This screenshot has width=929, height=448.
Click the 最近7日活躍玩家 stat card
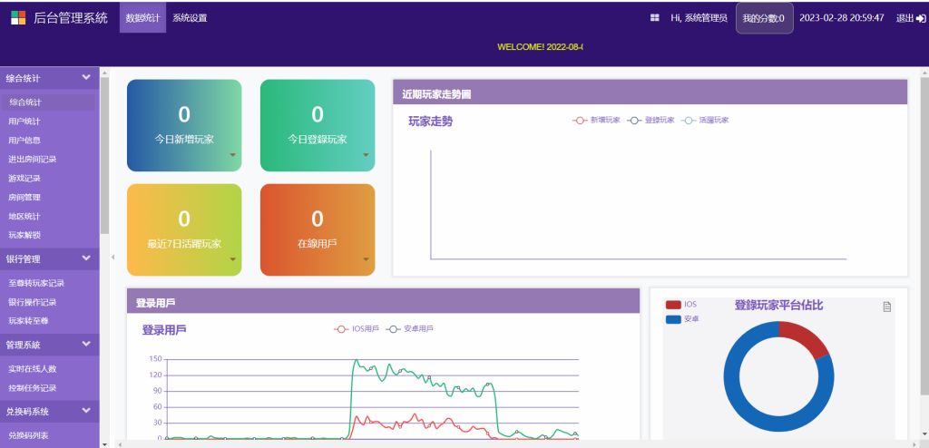click(x=184, y=230)
